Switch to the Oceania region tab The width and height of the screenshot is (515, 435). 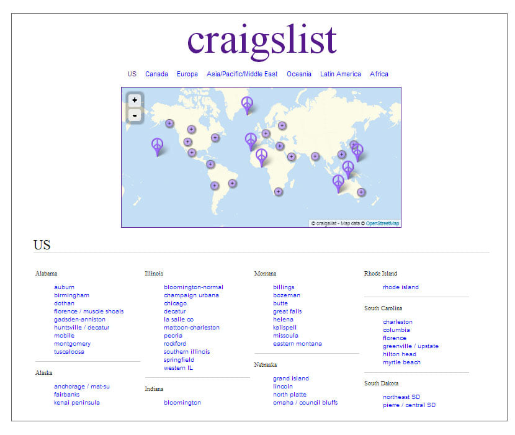[x=299, y=74]
